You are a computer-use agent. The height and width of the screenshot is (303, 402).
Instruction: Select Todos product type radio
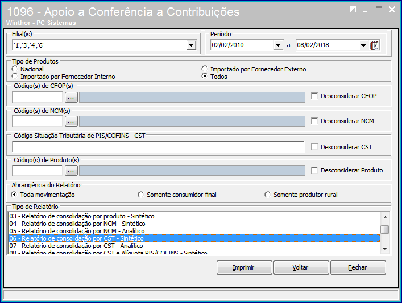(204, 76)
